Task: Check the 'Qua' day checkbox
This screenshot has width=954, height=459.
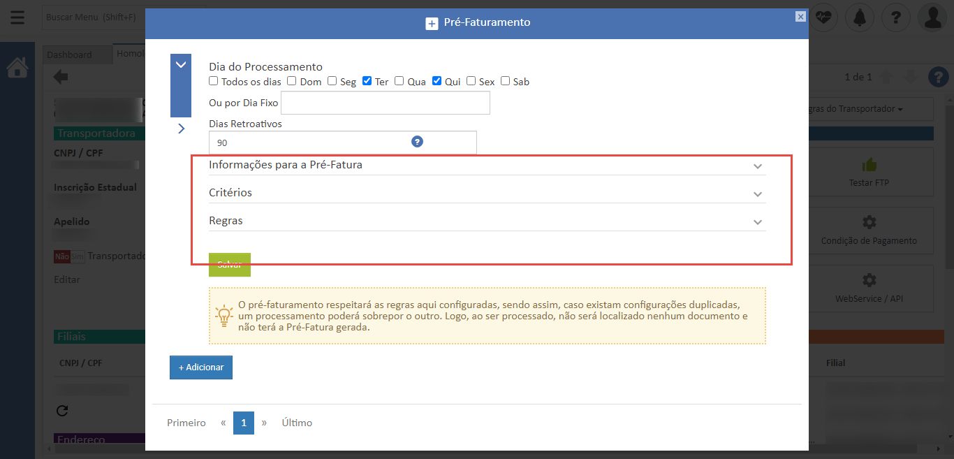Action: pos(399,81)
